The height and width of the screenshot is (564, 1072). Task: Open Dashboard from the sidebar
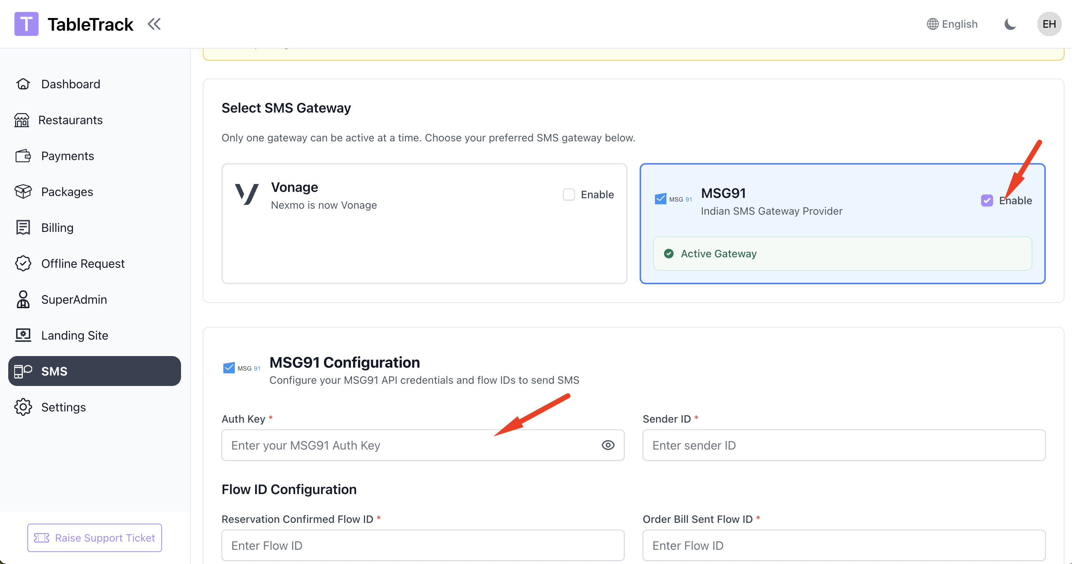pos(70,84)
